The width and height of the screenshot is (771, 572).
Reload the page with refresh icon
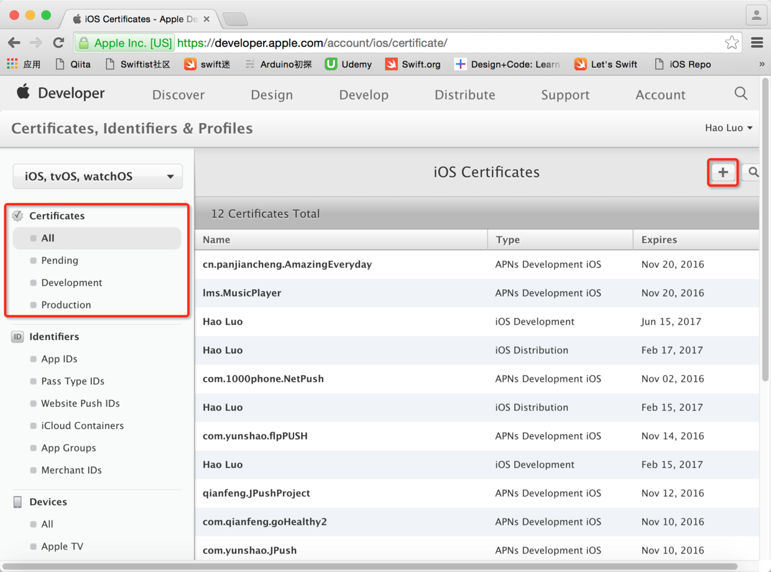(x=58, y=43)
